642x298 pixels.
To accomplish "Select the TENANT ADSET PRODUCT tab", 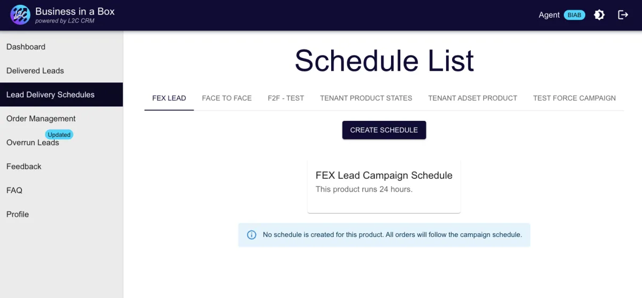I will (473, 98).
